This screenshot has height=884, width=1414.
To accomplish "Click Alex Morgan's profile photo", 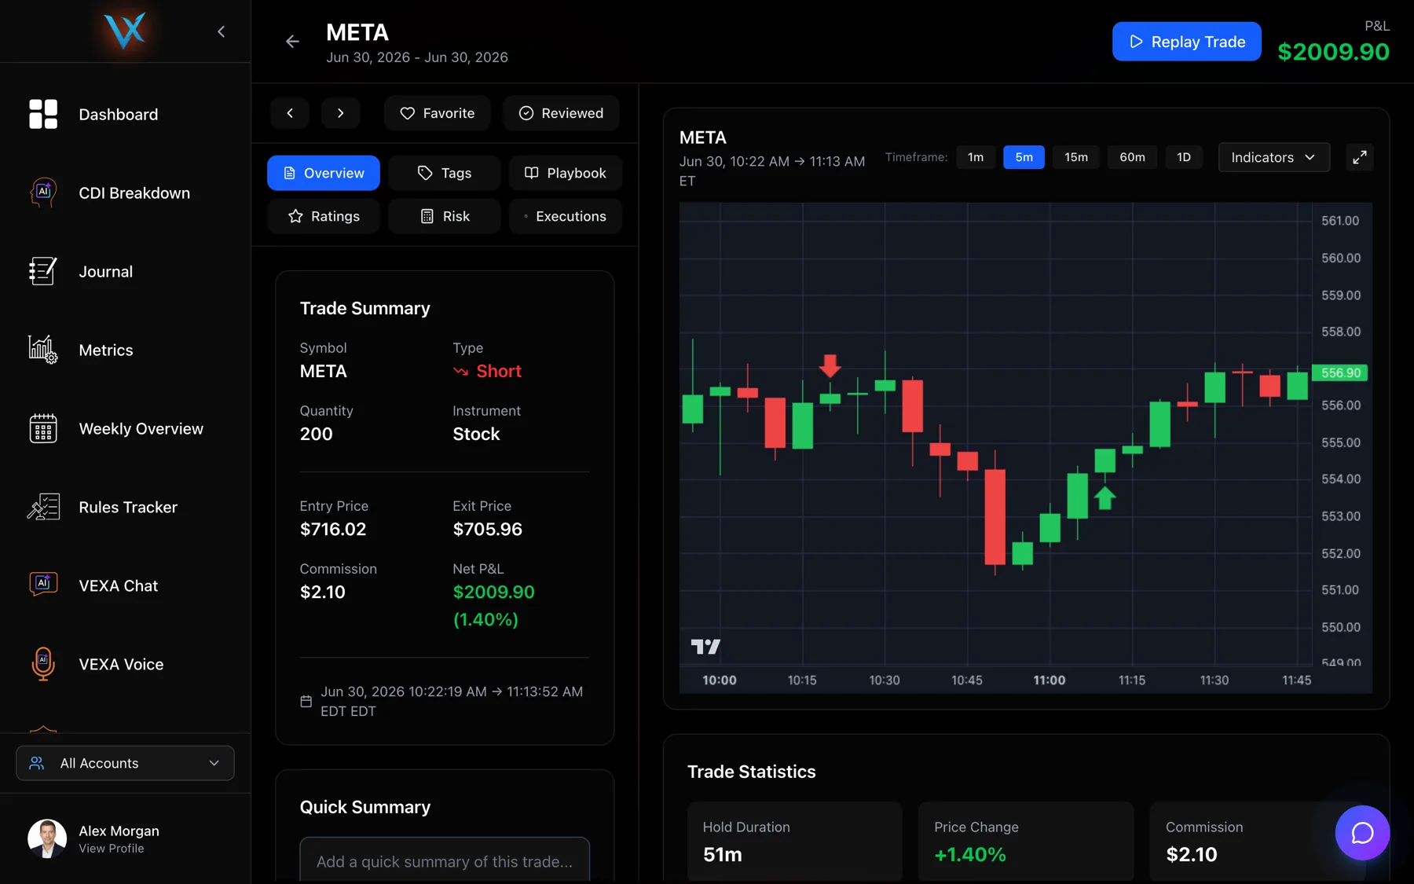I will coord(47,838).
